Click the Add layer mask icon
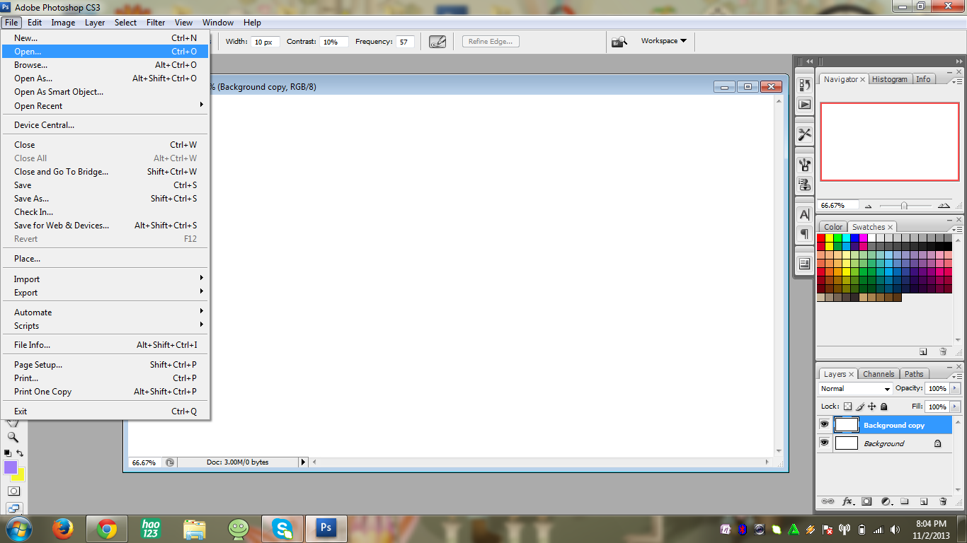This screenshot has height=543, width=967. pyautogui.click(x=866, y=501)
